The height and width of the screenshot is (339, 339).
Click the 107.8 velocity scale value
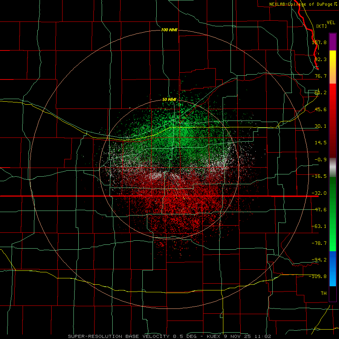pos(319,42)
